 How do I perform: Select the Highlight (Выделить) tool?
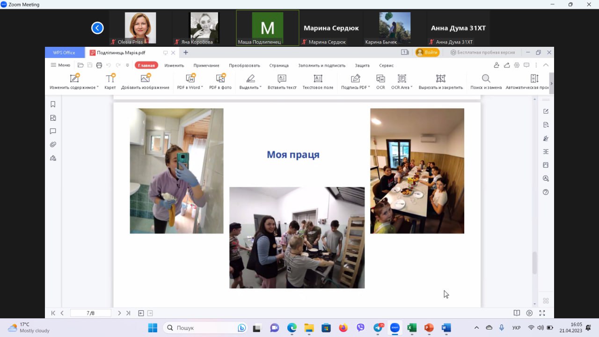(249, 81)
